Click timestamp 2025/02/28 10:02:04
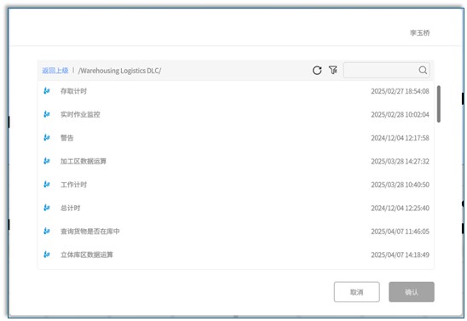 click(400, 115)
